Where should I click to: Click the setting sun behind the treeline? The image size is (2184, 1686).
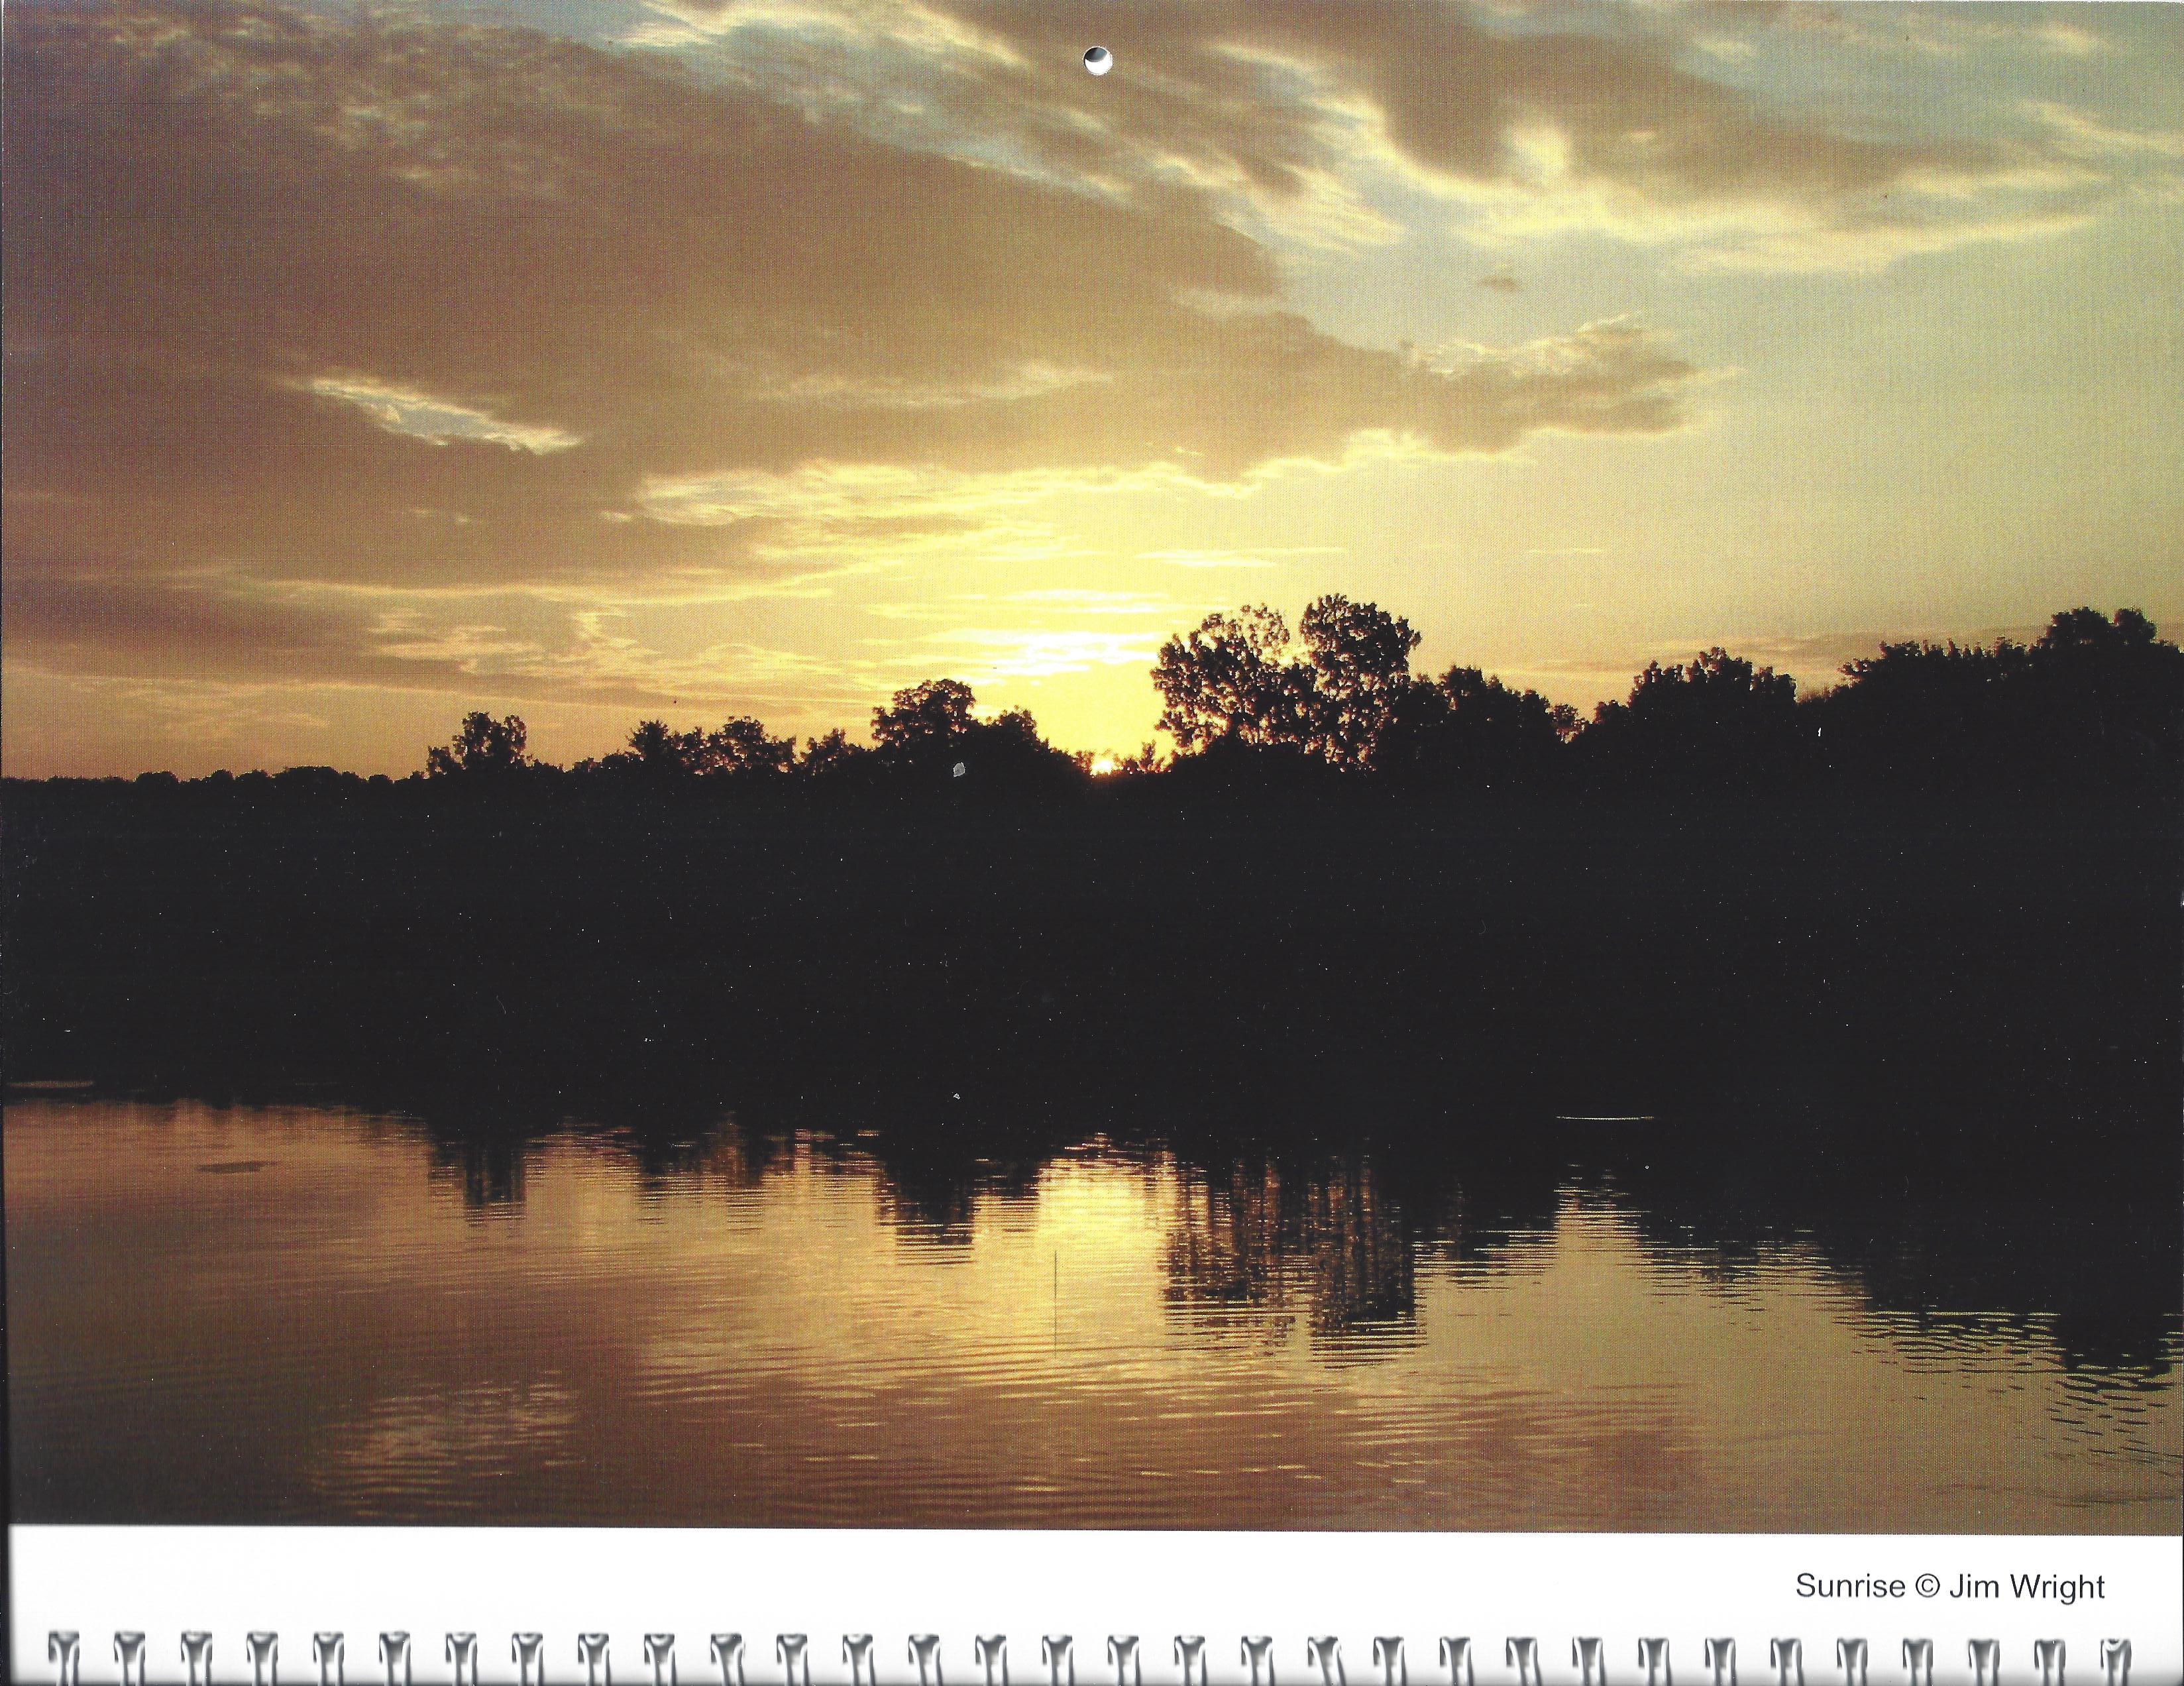point(1102,765)
